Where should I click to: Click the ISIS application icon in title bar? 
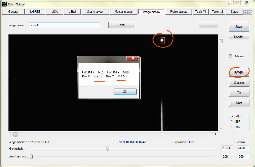coord(5,3)
